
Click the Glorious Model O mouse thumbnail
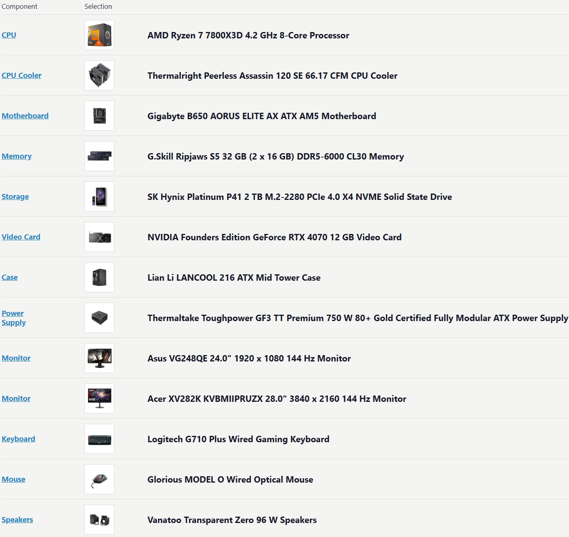(99, 479)
